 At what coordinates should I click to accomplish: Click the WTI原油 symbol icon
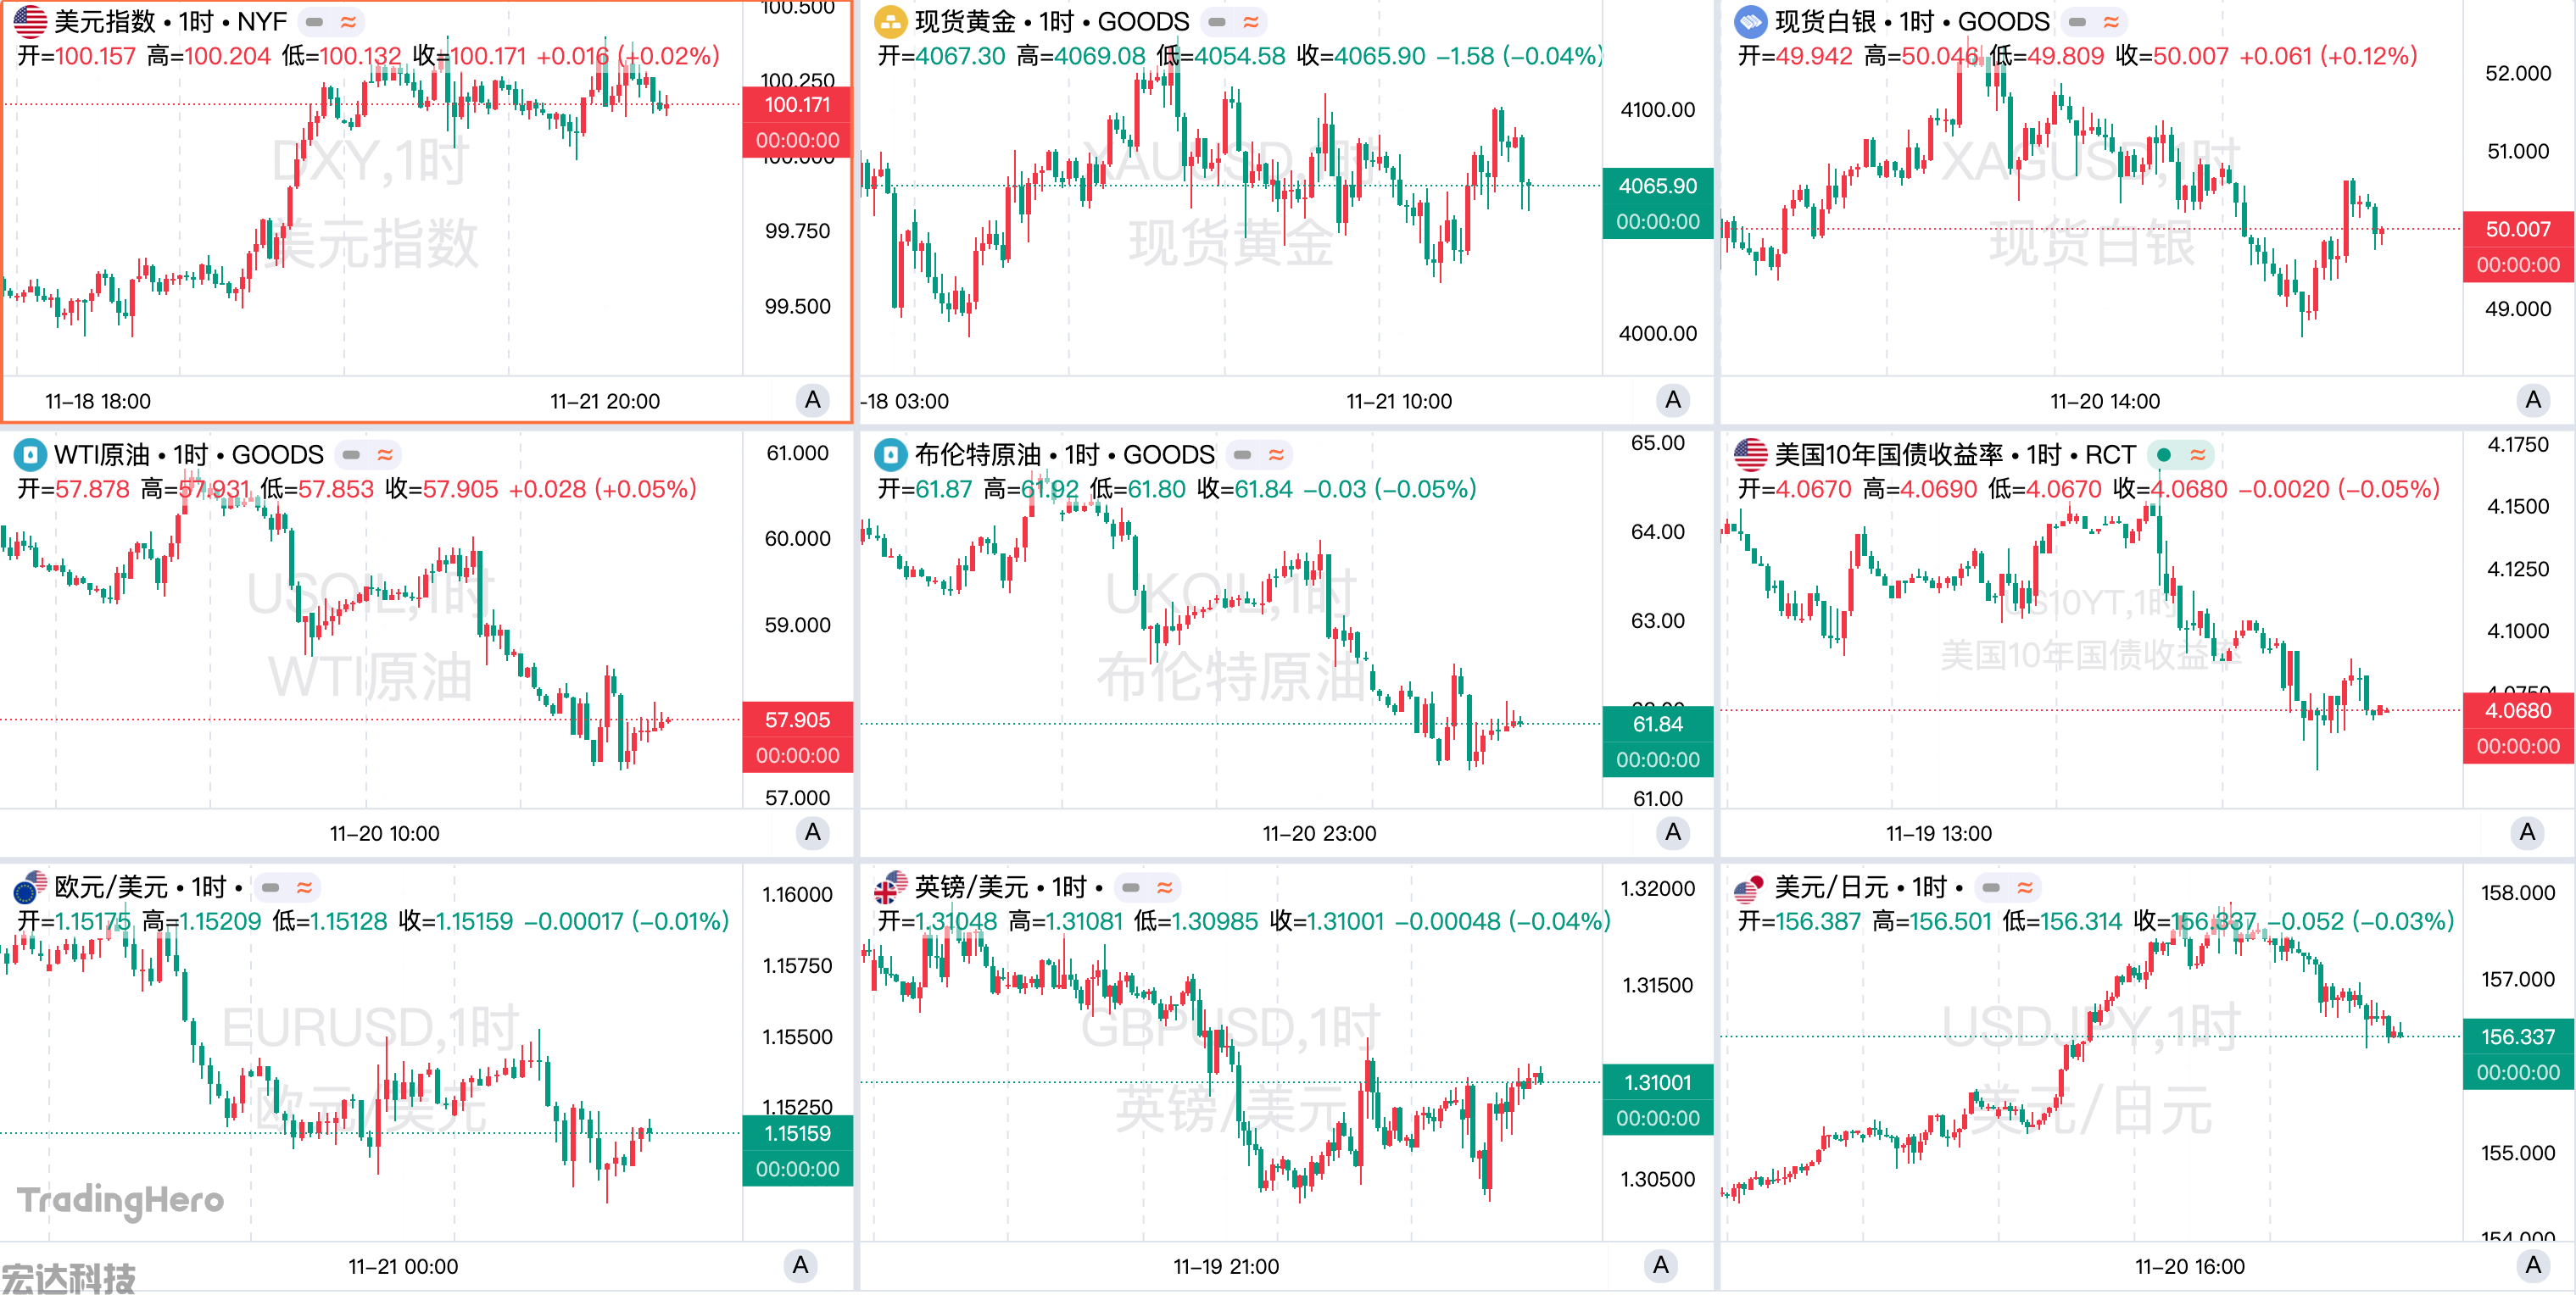click(30, 454)
